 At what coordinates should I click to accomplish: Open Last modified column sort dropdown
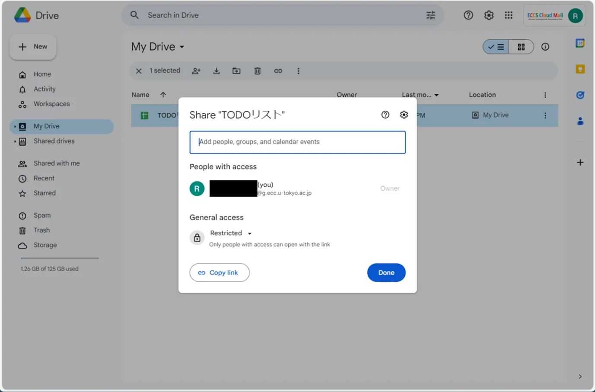436,95
